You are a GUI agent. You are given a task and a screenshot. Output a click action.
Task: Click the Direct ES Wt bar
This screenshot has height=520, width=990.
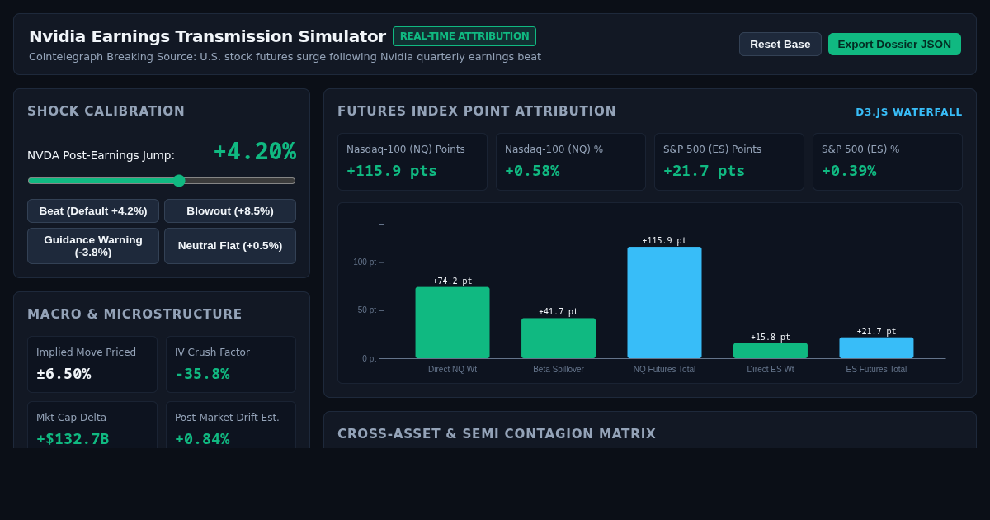(771, 351)
